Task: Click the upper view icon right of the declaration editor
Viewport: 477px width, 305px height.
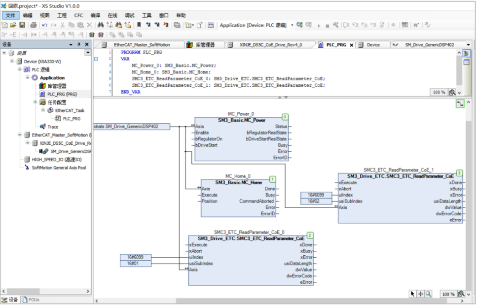Action: pos(466,54)
